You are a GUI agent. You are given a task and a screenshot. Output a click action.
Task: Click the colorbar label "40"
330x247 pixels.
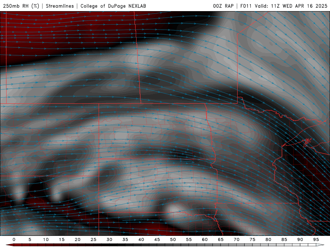point(141,240)
